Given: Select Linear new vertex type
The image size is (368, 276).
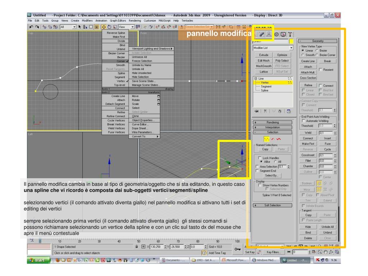Looking at the screenshot, I should [x=303, y=50].
